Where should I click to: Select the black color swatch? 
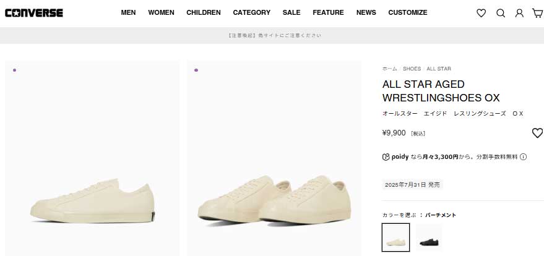click(429, 237)
